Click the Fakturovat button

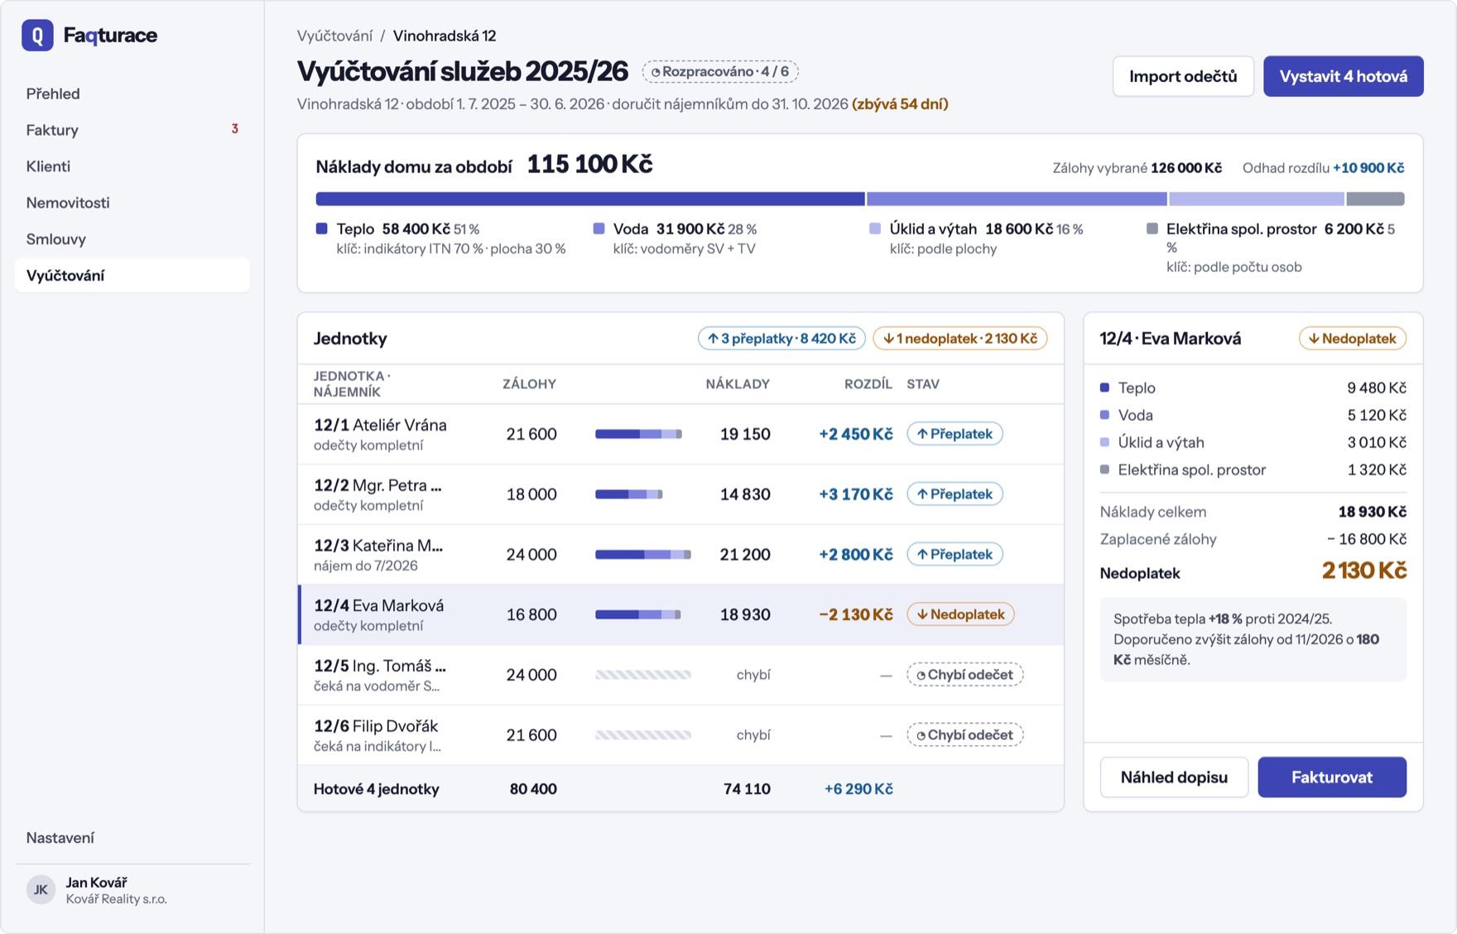point(1332,778)
